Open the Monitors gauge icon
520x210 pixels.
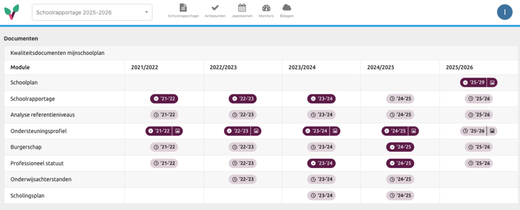pos(266,8)
